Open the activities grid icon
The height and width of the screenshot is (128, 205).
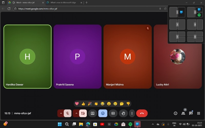[x=199, y=113]
